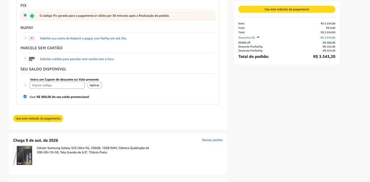Click the Galaxy S25 Ultra product thumbnail
370x182 pixels.
(23, 155)
